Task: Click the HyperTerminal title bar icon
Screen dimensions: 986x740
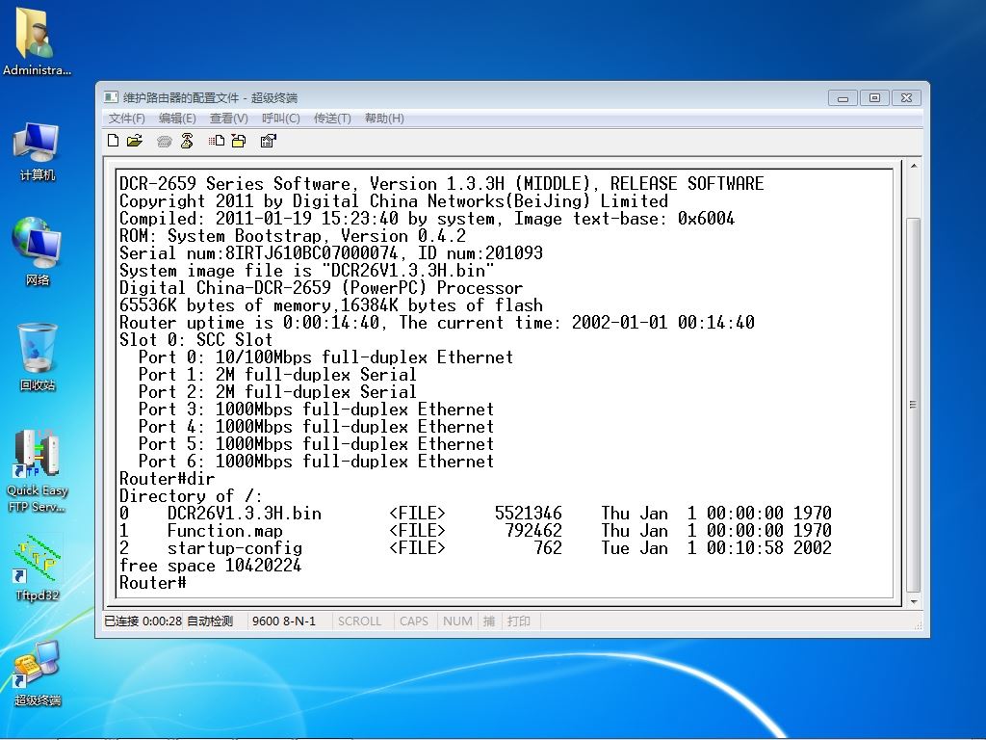Action: pyautogui.click(x=112, y=97)
